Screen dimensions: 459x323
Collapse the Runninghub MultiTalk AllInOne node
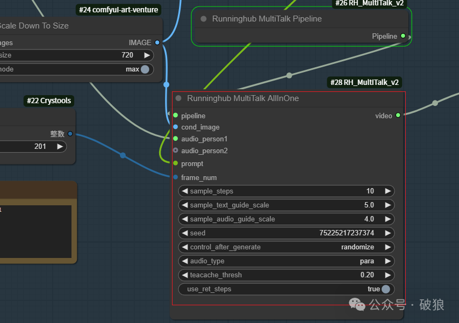[x=178, y=98]
